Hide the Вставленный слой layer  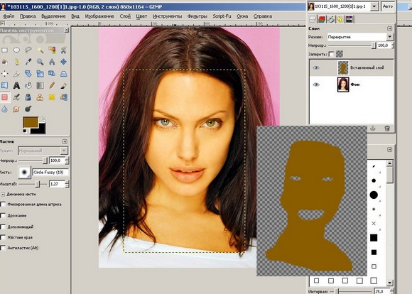click(316, 67)
